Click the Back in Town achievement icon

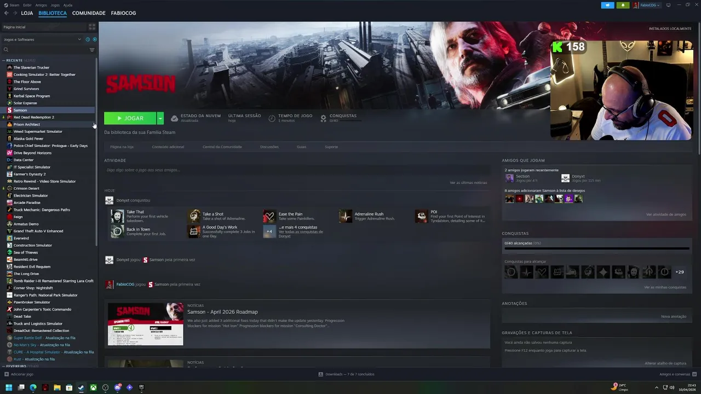pyautogui.click(x=117, y=231)
